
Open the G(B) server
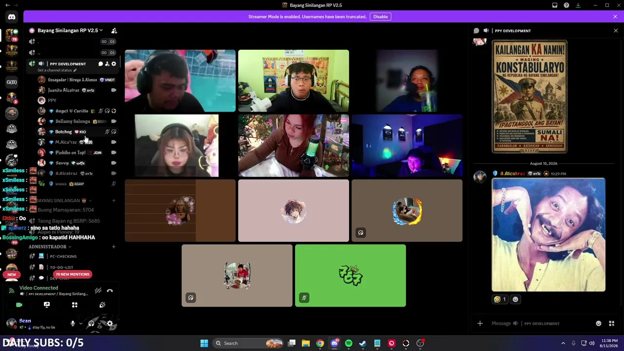point(12,82)
